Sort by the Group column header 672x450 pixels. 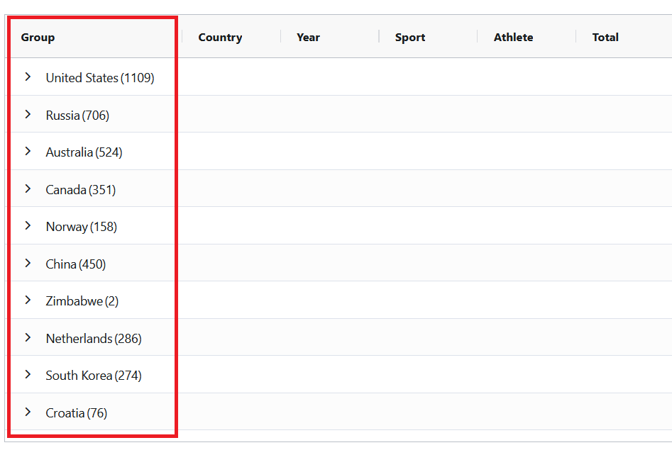coord(38,38)
